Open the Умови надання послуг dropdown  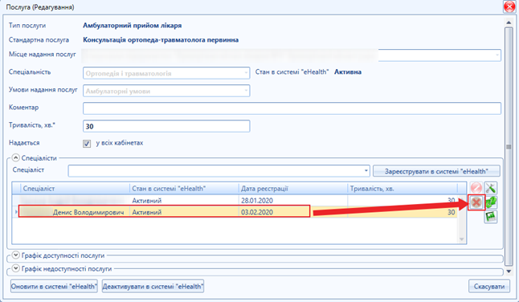[246, 91]
